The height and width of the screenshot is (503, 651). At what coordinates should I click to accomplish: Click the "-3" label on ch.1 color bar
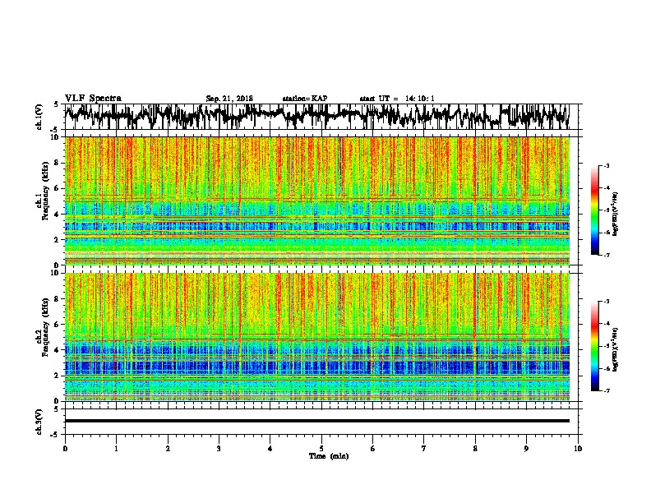pyautogui.click(x=606, y=166)
